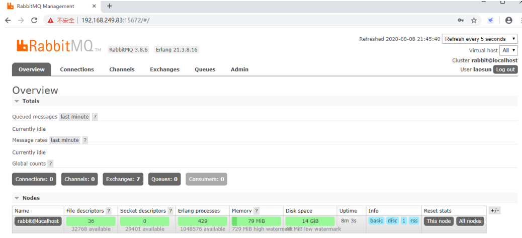Click the Uptime value 8m 3s
Image resolution: width=522 pixels, height=238 pixels.
point(349,221)
